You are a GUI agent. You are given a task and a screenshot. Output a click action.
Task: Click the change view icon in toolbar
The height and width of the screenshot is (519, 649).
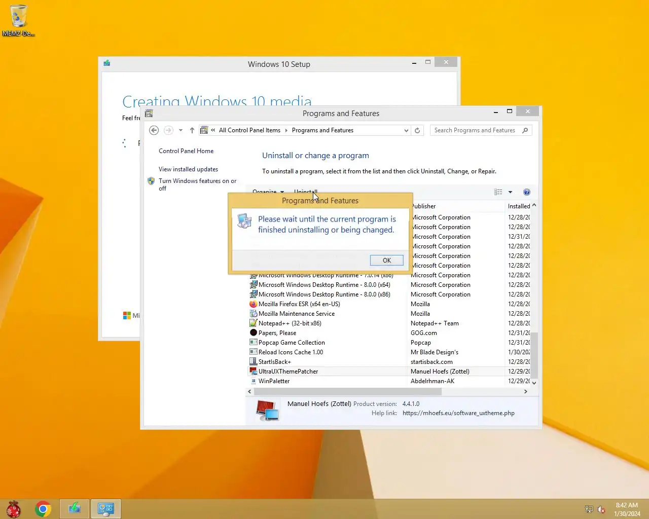coord(498,192)
